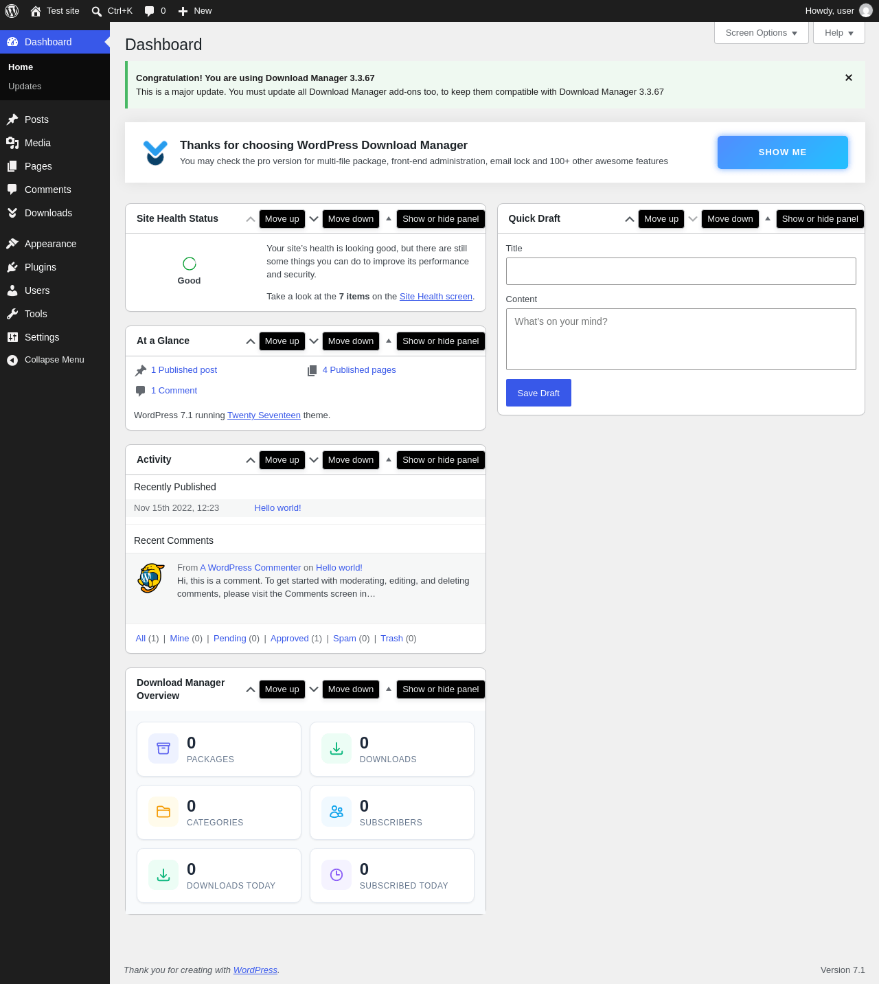The height and width of the screenshot is (984, 879).
Task: Toggle the Download Manager Overview panel visibility
Action: pyautogui.click(x=389, y=689)
